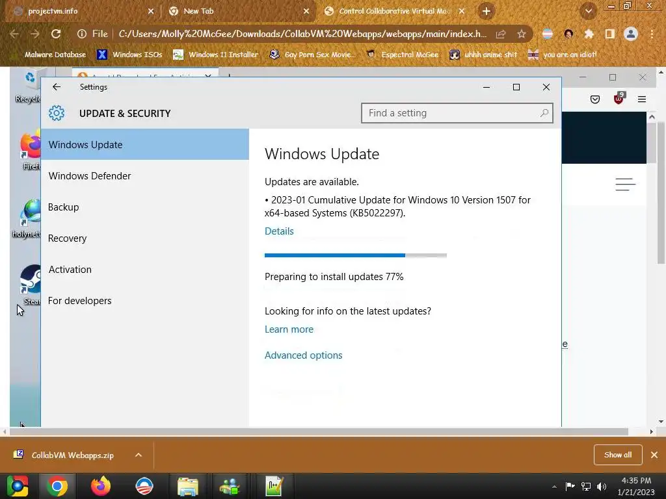Share this page from address bar
Screen dimensions: 666x499
501,34
